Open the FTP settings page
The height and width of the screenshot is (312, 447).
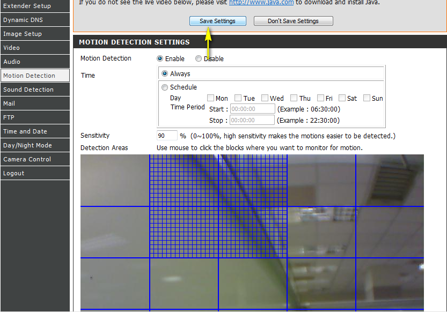[x=35, y=117]
